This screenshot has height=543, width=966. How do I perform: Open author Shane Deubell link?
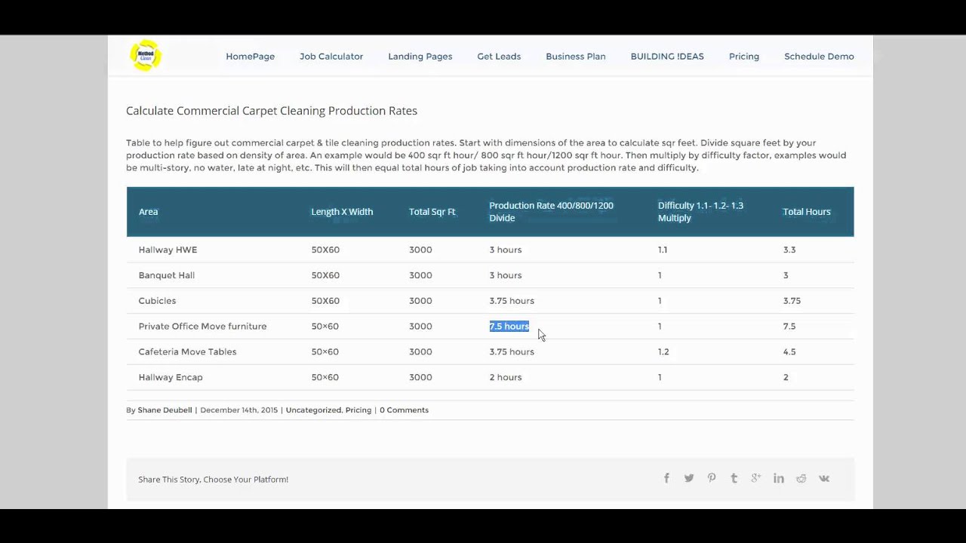(165, 410)
